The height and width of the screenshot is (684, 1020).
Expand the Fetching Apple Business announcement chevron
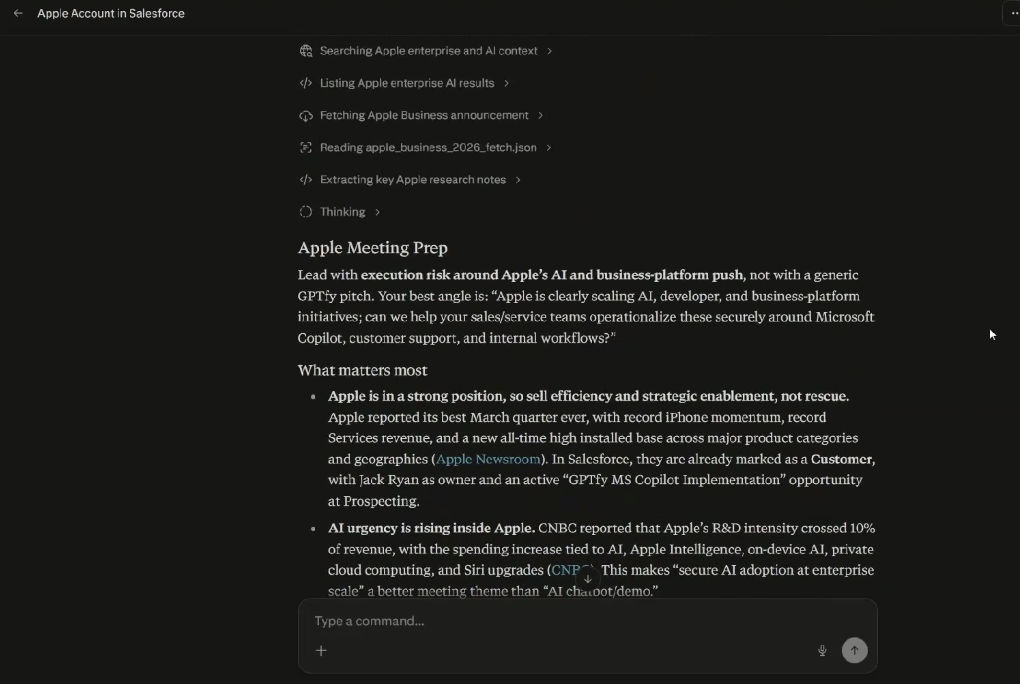tap(540, 115)
